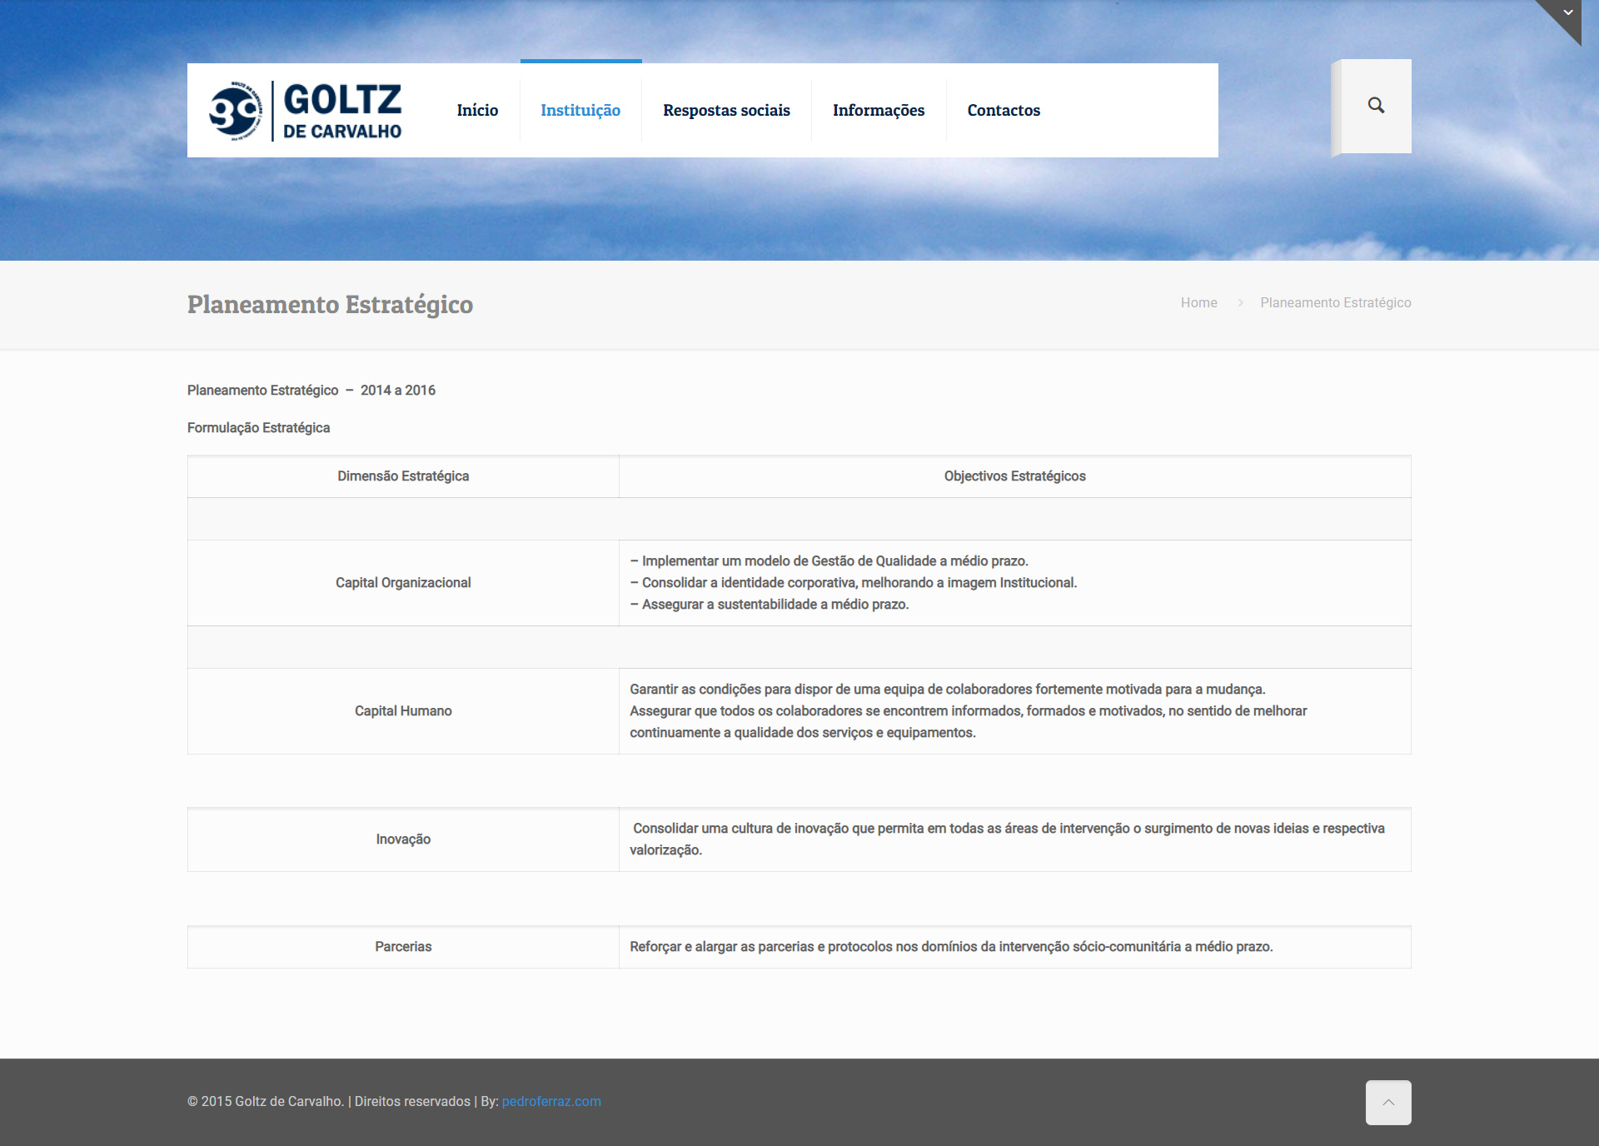This screenshot has height=1146, width=1599.
Task: Click the breadcrumb separator chevron
Action: pos(1240,303)
